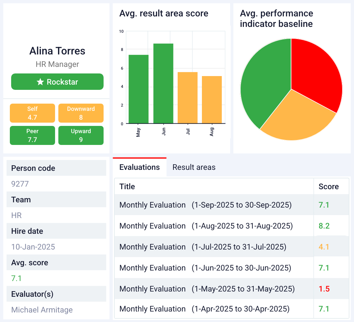The width and height of the screenshot is (354, 322).
Task: Click the orange Aug bar
Action: (x=212, y=100)
